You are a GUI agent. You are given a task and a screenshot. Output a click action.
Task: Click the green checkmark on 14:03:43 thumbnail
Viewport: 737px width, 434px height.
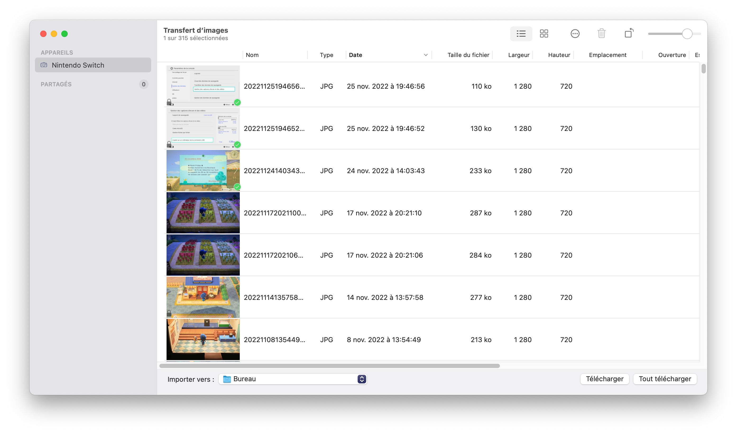[237, 187]
